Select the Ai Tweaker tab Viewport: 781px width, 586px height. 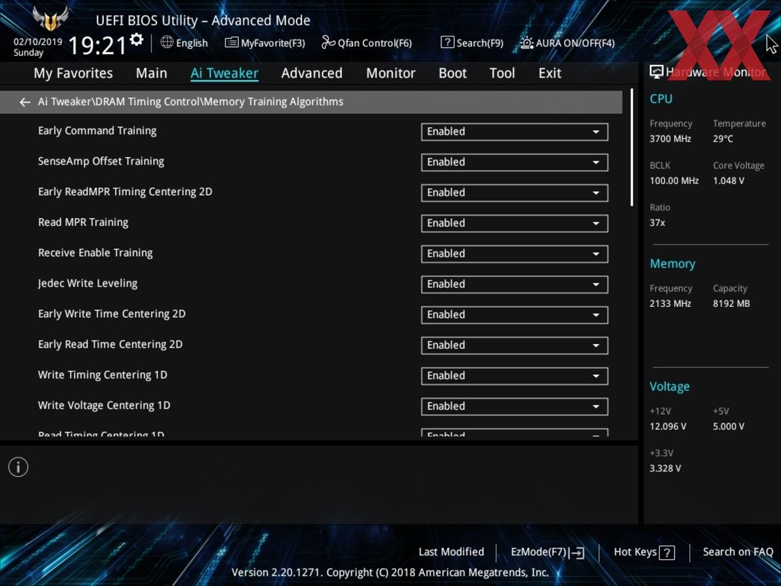click(x=225, y=73)
